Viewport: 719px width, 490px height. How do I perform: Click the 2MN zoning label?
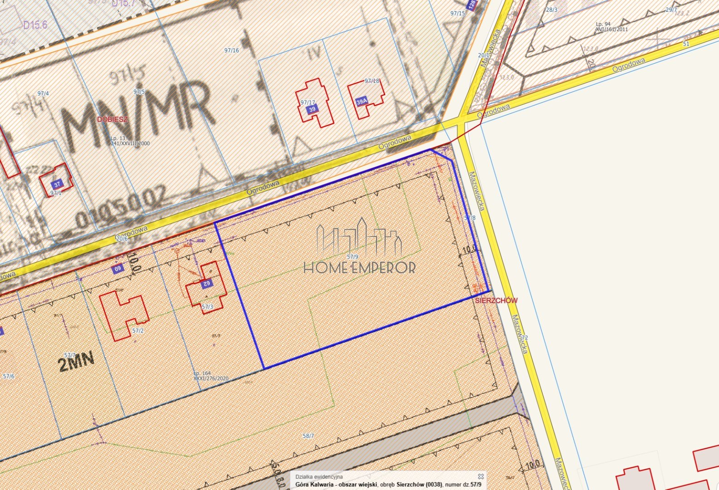76,363
